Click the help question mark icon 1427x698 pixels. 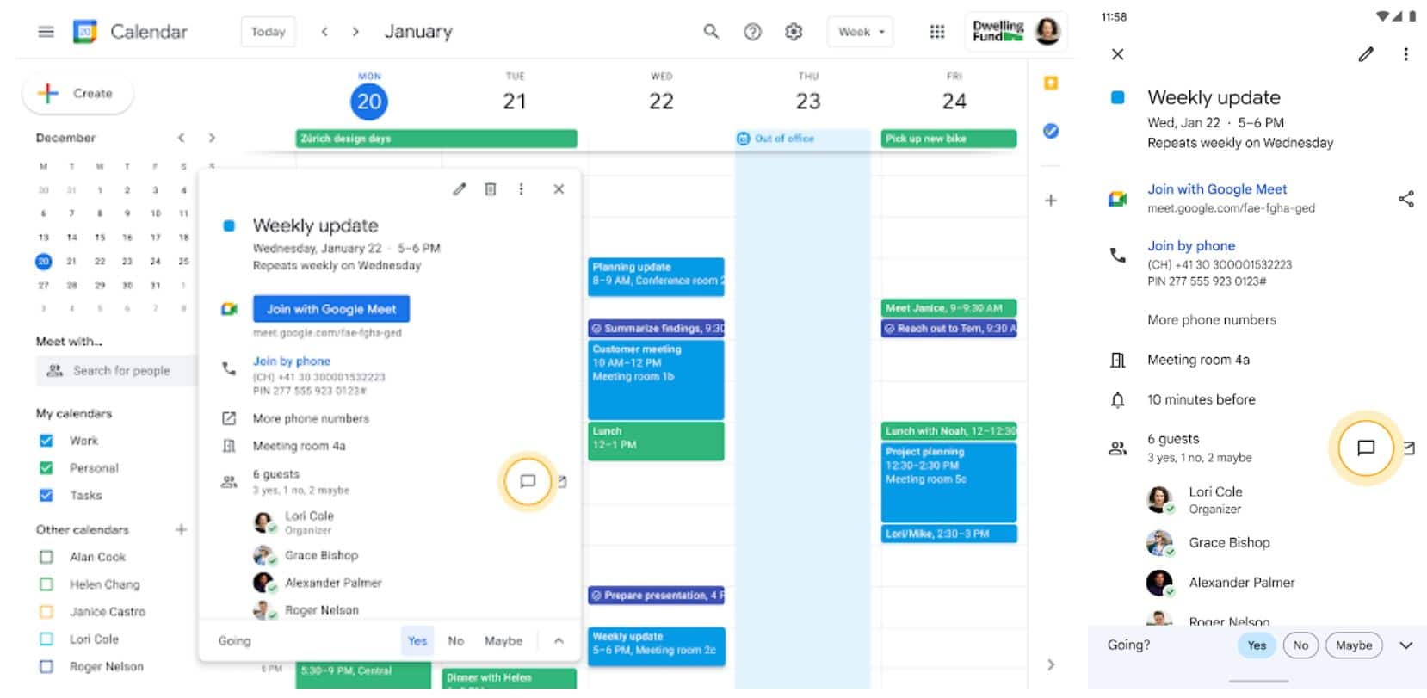click(x=752, y=32)
